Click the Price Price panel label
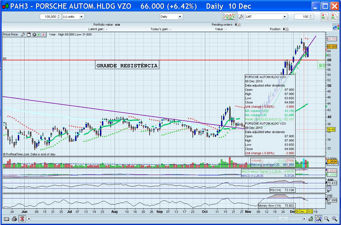This screenshot has width=341, height=225. pos(10,35)
